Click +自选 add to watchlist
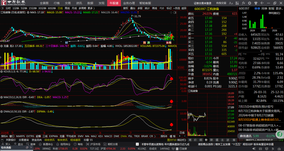This screenshot has height=151, width=284. [177, 8]
